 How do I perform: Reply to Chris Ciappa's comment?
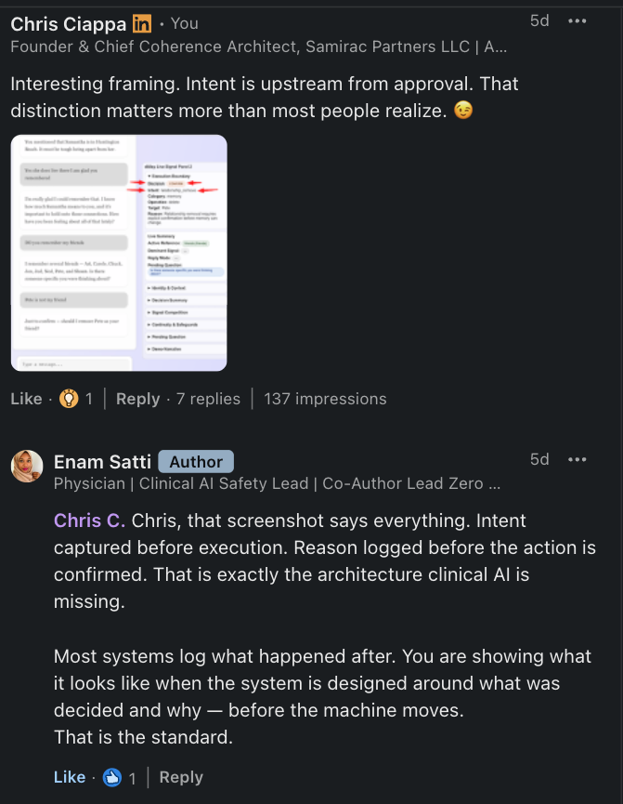(137, 399)
